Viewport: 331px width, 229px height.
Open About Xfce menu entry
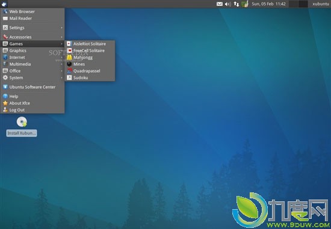coord(32,103)
